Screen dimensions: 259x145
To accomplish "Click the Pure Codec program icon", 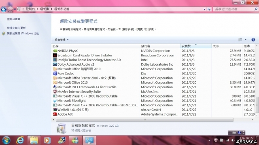I will click(x=55, y=73).
